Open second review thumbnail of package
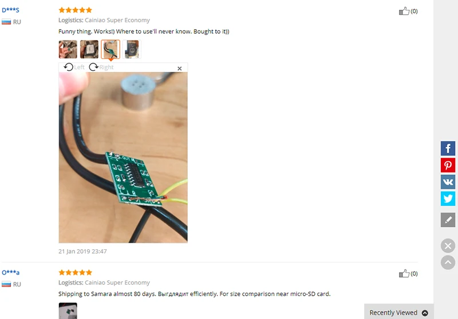The image size is (458, 319). click(89, 49)
